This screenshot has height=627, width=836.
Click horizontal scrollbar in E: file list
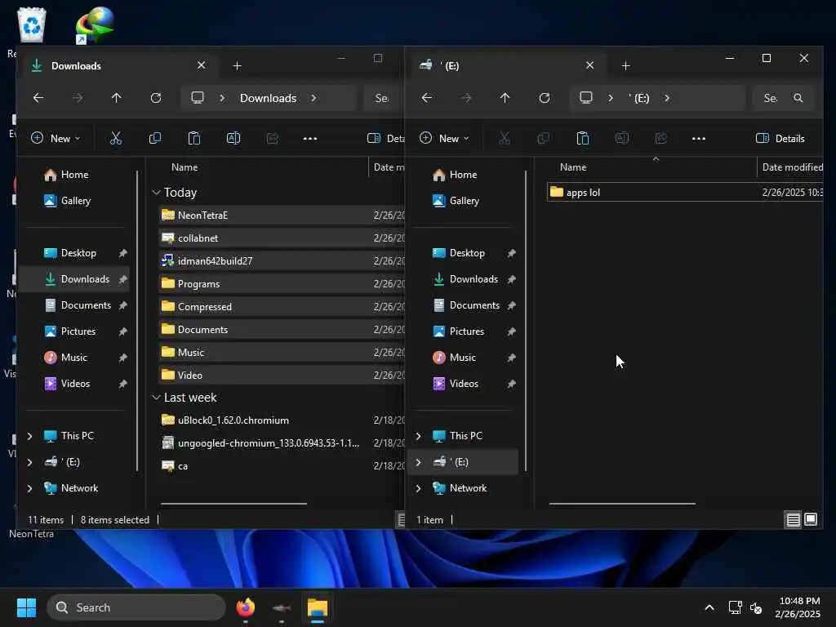622,503
